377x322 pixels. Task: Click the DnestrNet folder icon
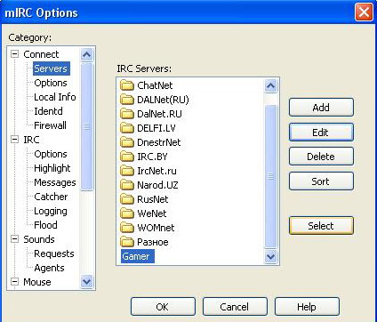click(127, 142)
